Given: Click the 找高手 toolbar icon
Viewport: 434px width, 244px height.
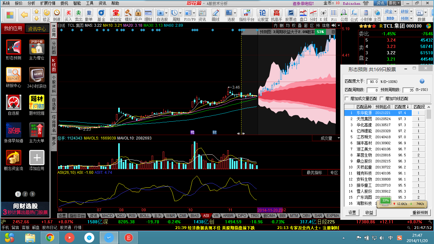Looking at the screenshot, I should [x=276, y=15].
